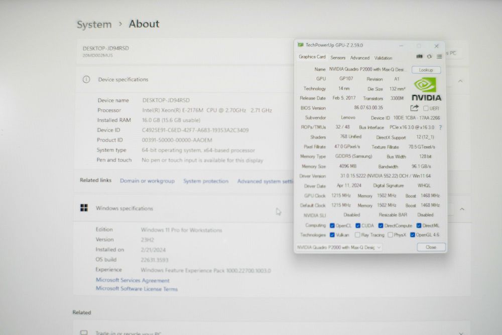Click the Device specifications info icon

tap(86, 79)
